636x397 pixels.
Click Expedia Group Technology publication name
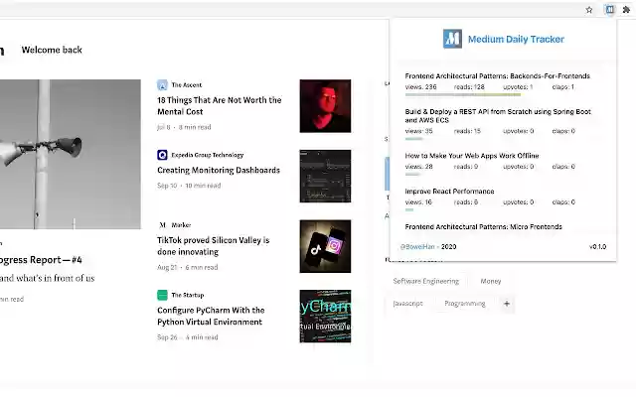pos(208,155)
